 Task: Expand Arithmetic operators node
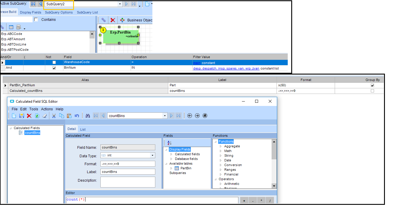click(x=221, y=184)
